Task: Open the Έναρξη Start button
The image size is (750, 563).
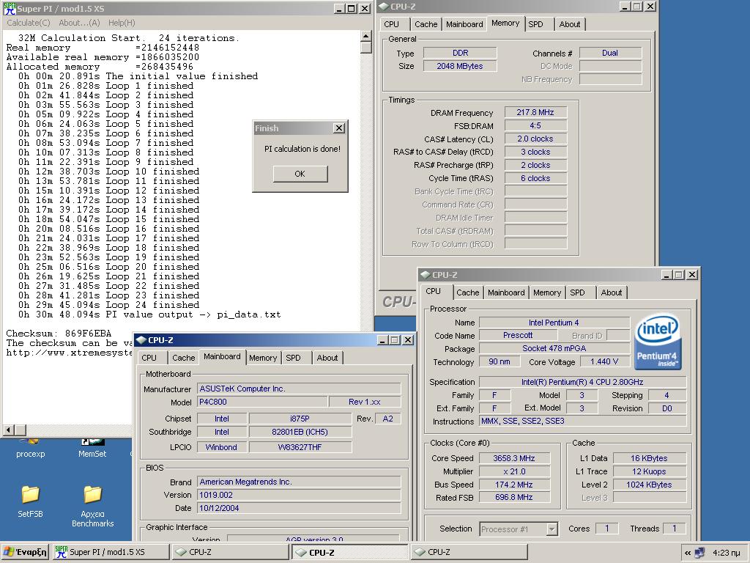Action: 25,552
